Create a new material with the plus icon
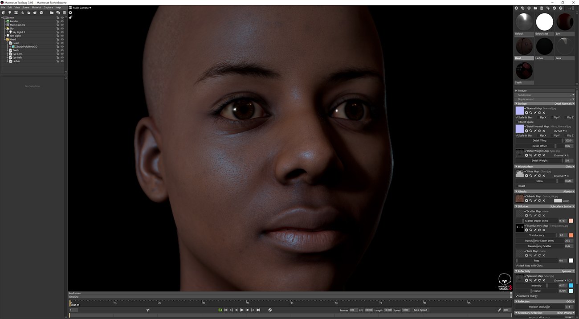Image resolution: width=579 pixels, height=319 pixels. [x=516, y=8]
